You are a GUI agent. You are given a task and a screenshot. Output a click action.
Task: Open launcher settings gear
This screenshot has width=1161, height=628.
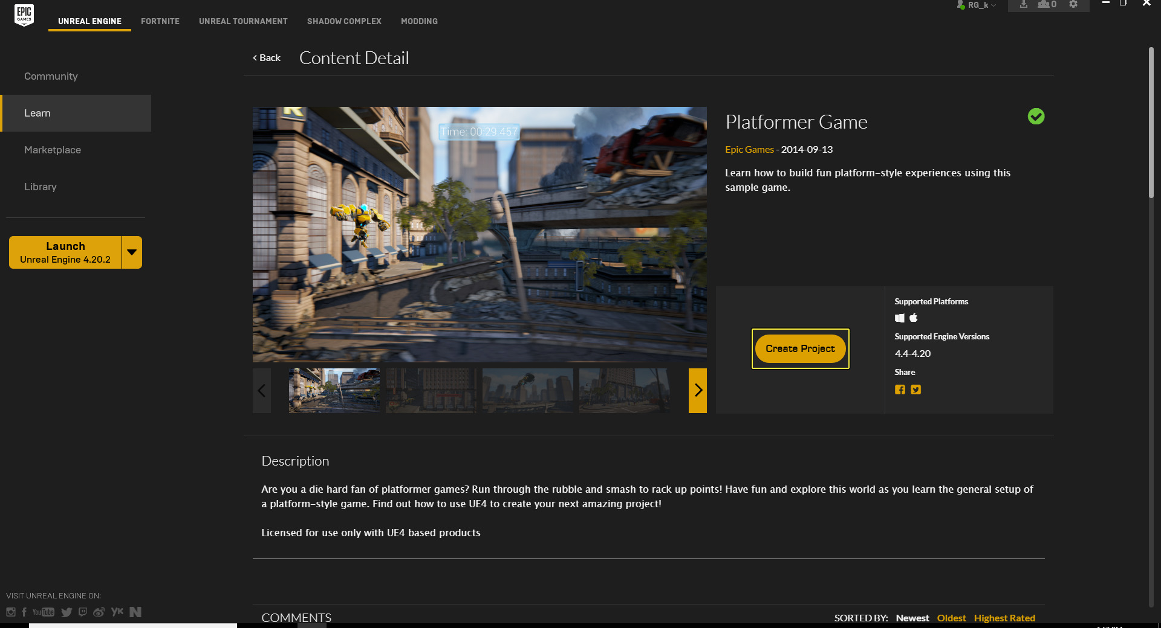coord(1073,5)
